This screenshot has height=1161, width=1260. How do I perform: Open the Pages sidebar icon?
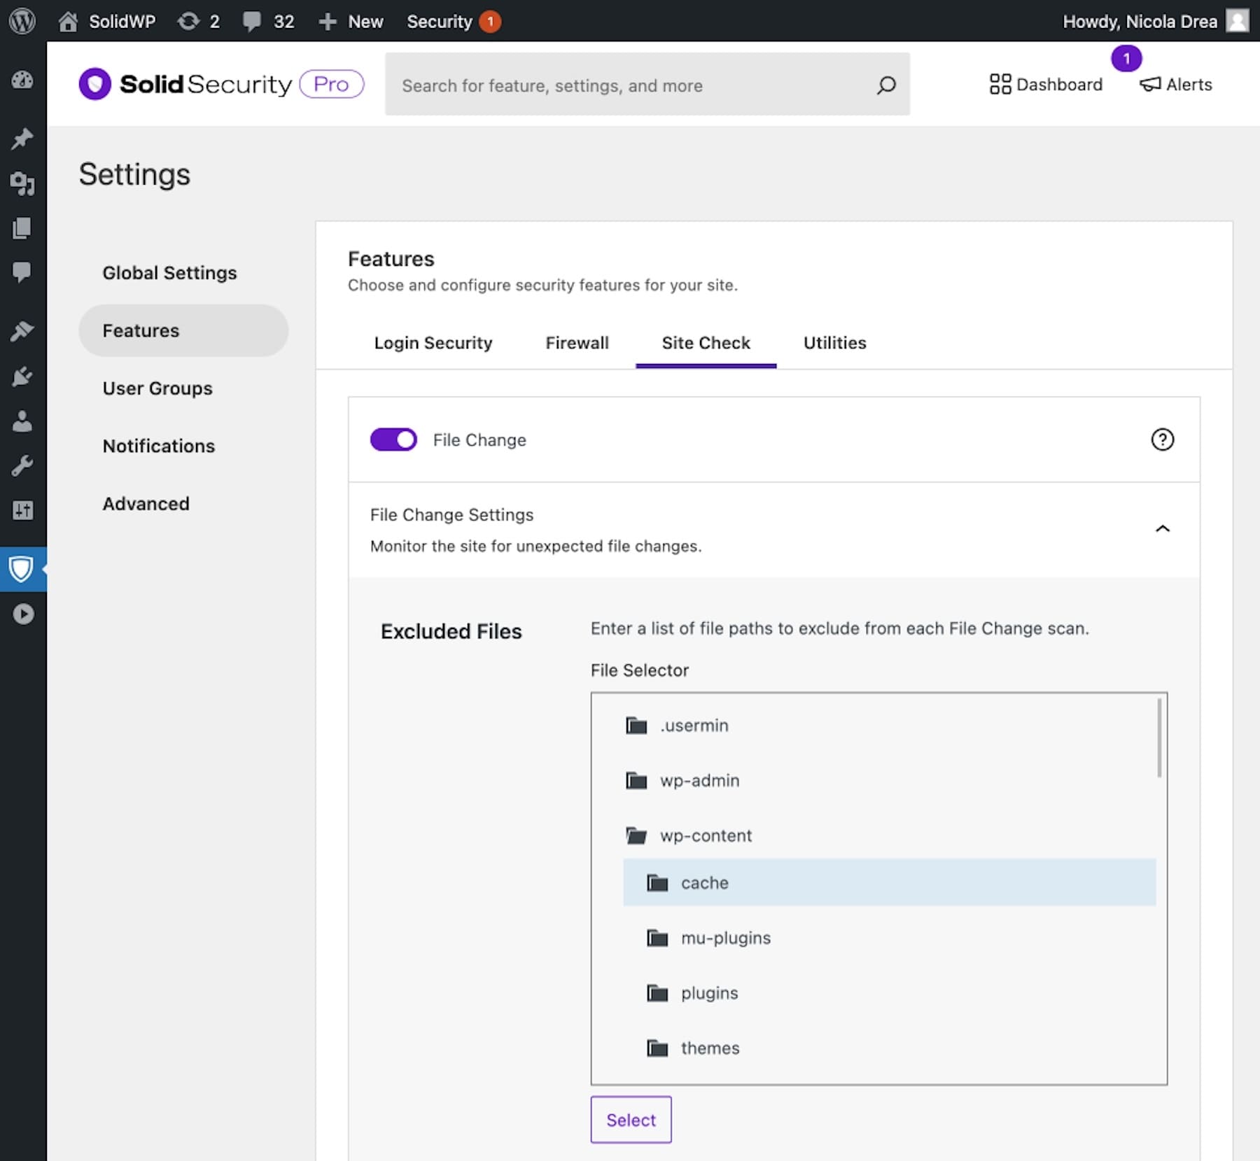(22, 228)
